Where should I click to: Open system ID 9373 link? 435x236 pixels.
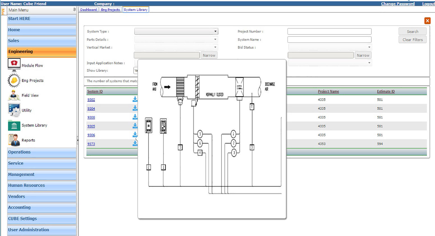(91, 144)
